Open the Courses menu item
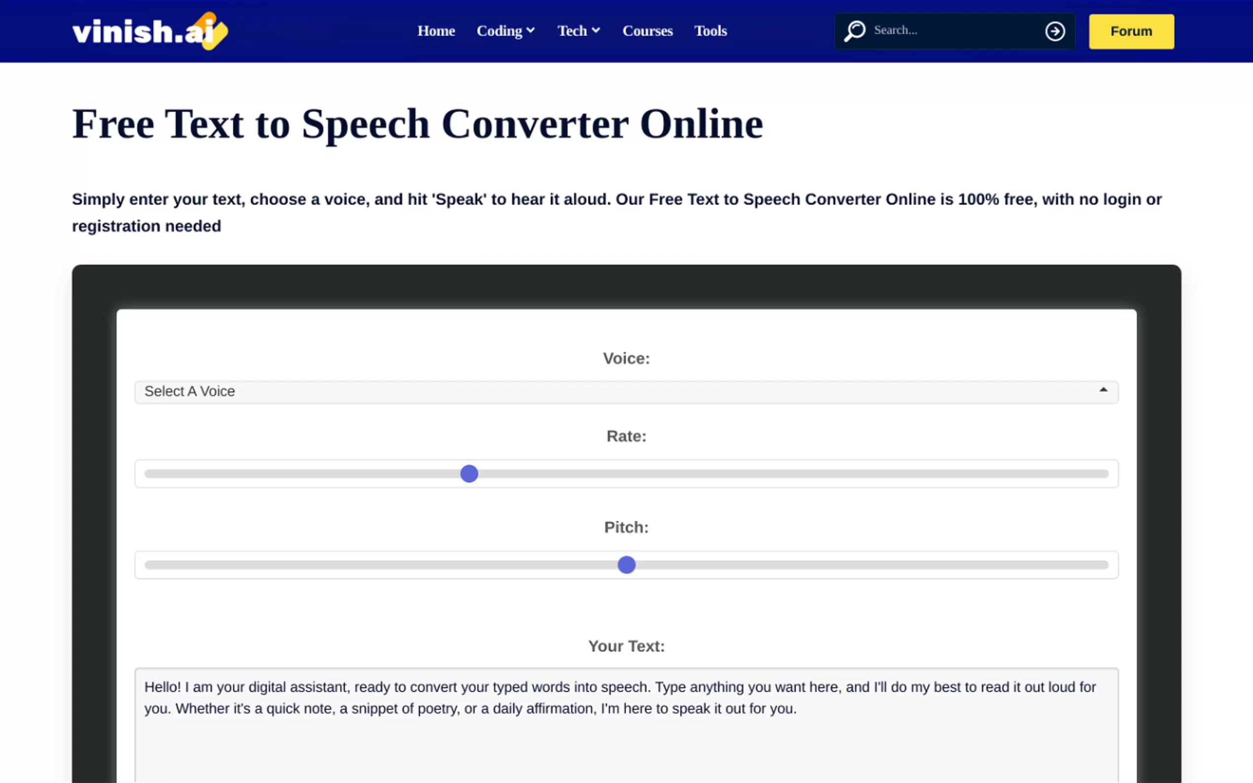Screen dimensions: 1253x783 [x=648, y=31]
